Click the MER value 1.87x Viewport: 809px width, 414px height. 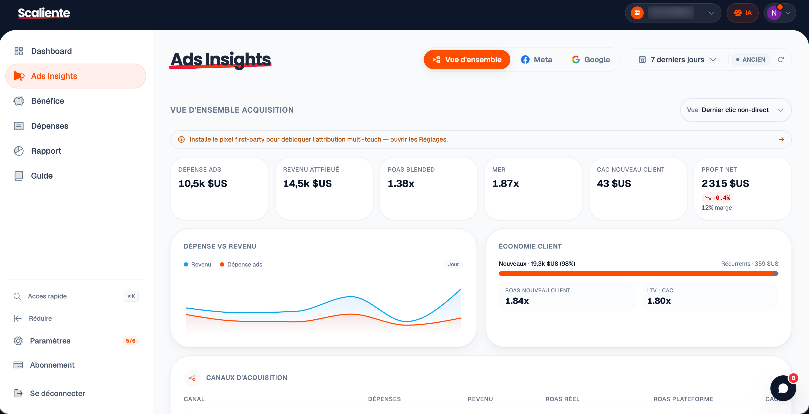coord(505,183)
